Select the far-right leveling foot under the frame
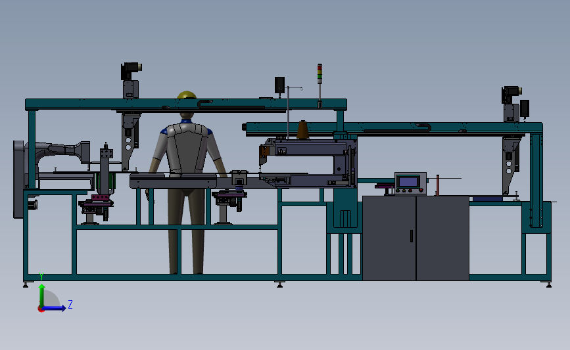The image size is (570, 350). pos(548,285)
